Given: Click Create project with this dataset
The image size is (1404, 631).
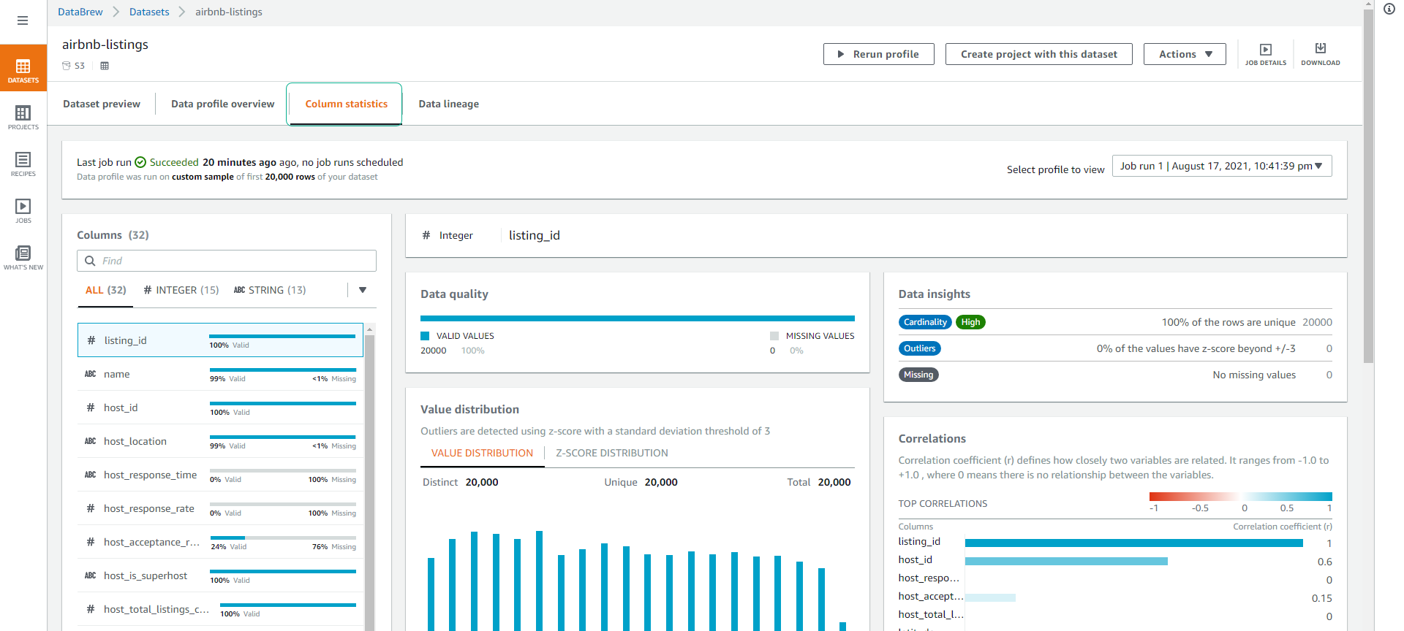Looking at the screenshot, I should (1038, 54).
